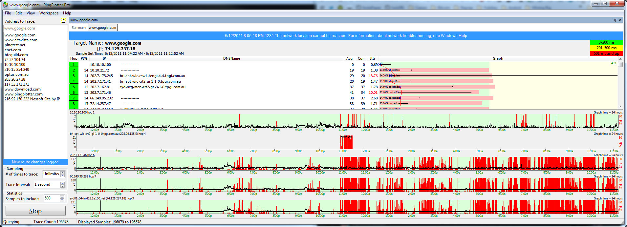Close the www.google.com trace panel

(620, 20)
